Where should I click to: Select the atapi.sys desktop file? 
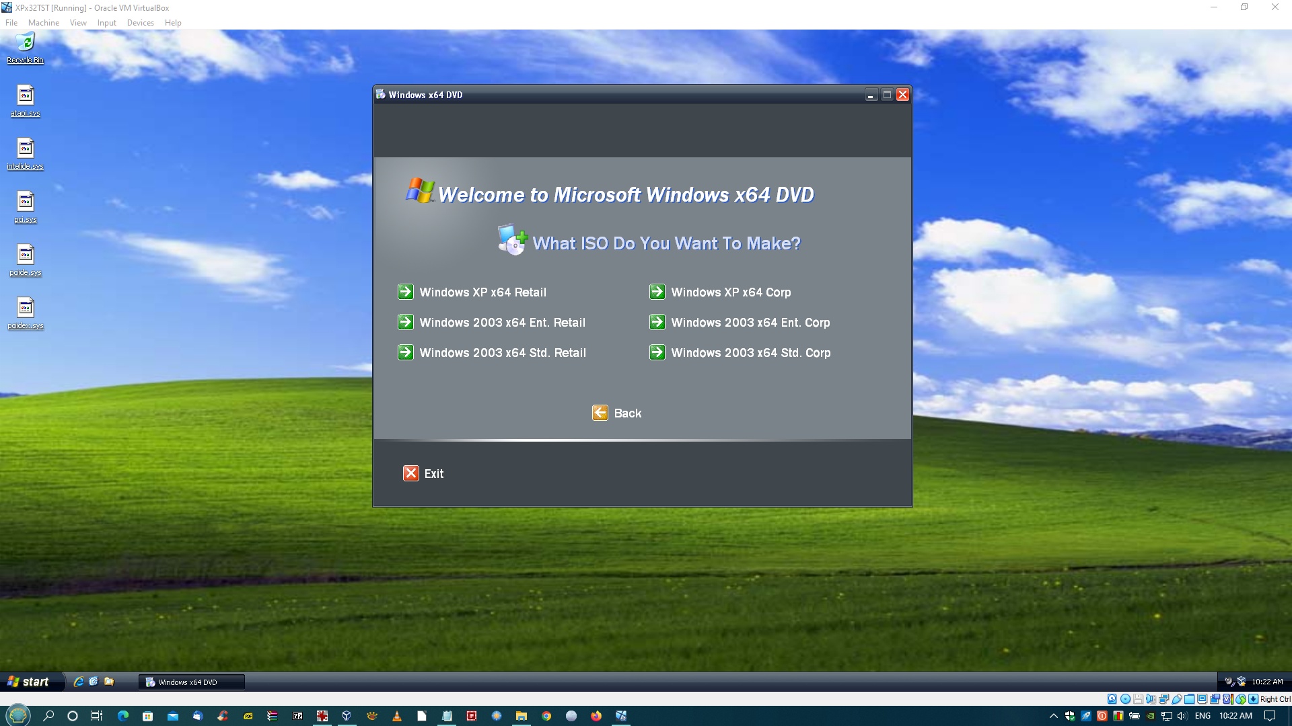(x=25, y=101)
